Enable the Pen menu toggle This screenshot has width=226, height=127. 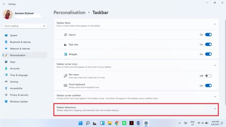208,76
